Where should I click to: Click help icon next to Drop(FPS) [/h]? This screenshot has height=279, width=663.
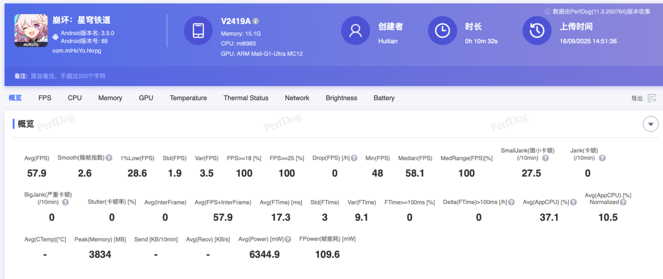click(x=354, y=158)
